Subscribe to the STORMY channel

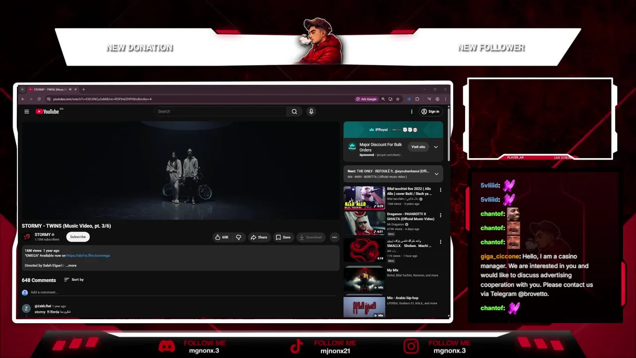tap(78, 237)
